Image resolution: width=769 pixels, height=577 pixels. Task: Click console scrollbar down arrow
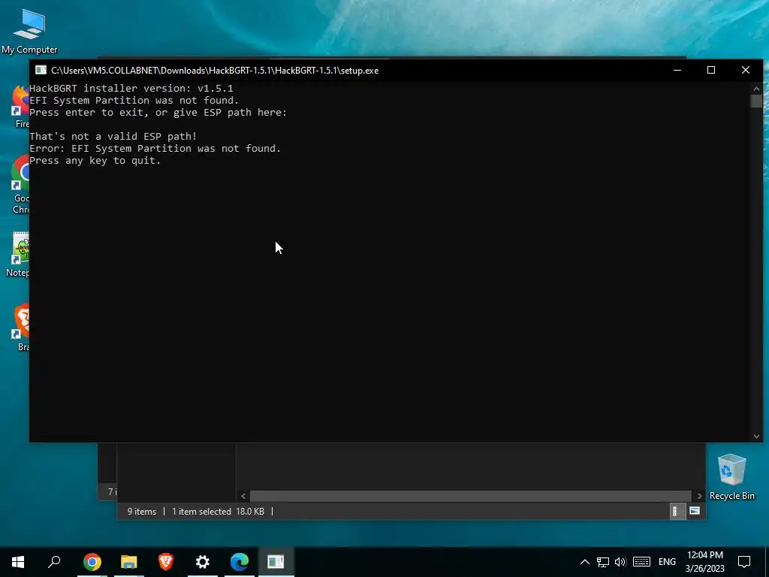click(x=756, y=437)
